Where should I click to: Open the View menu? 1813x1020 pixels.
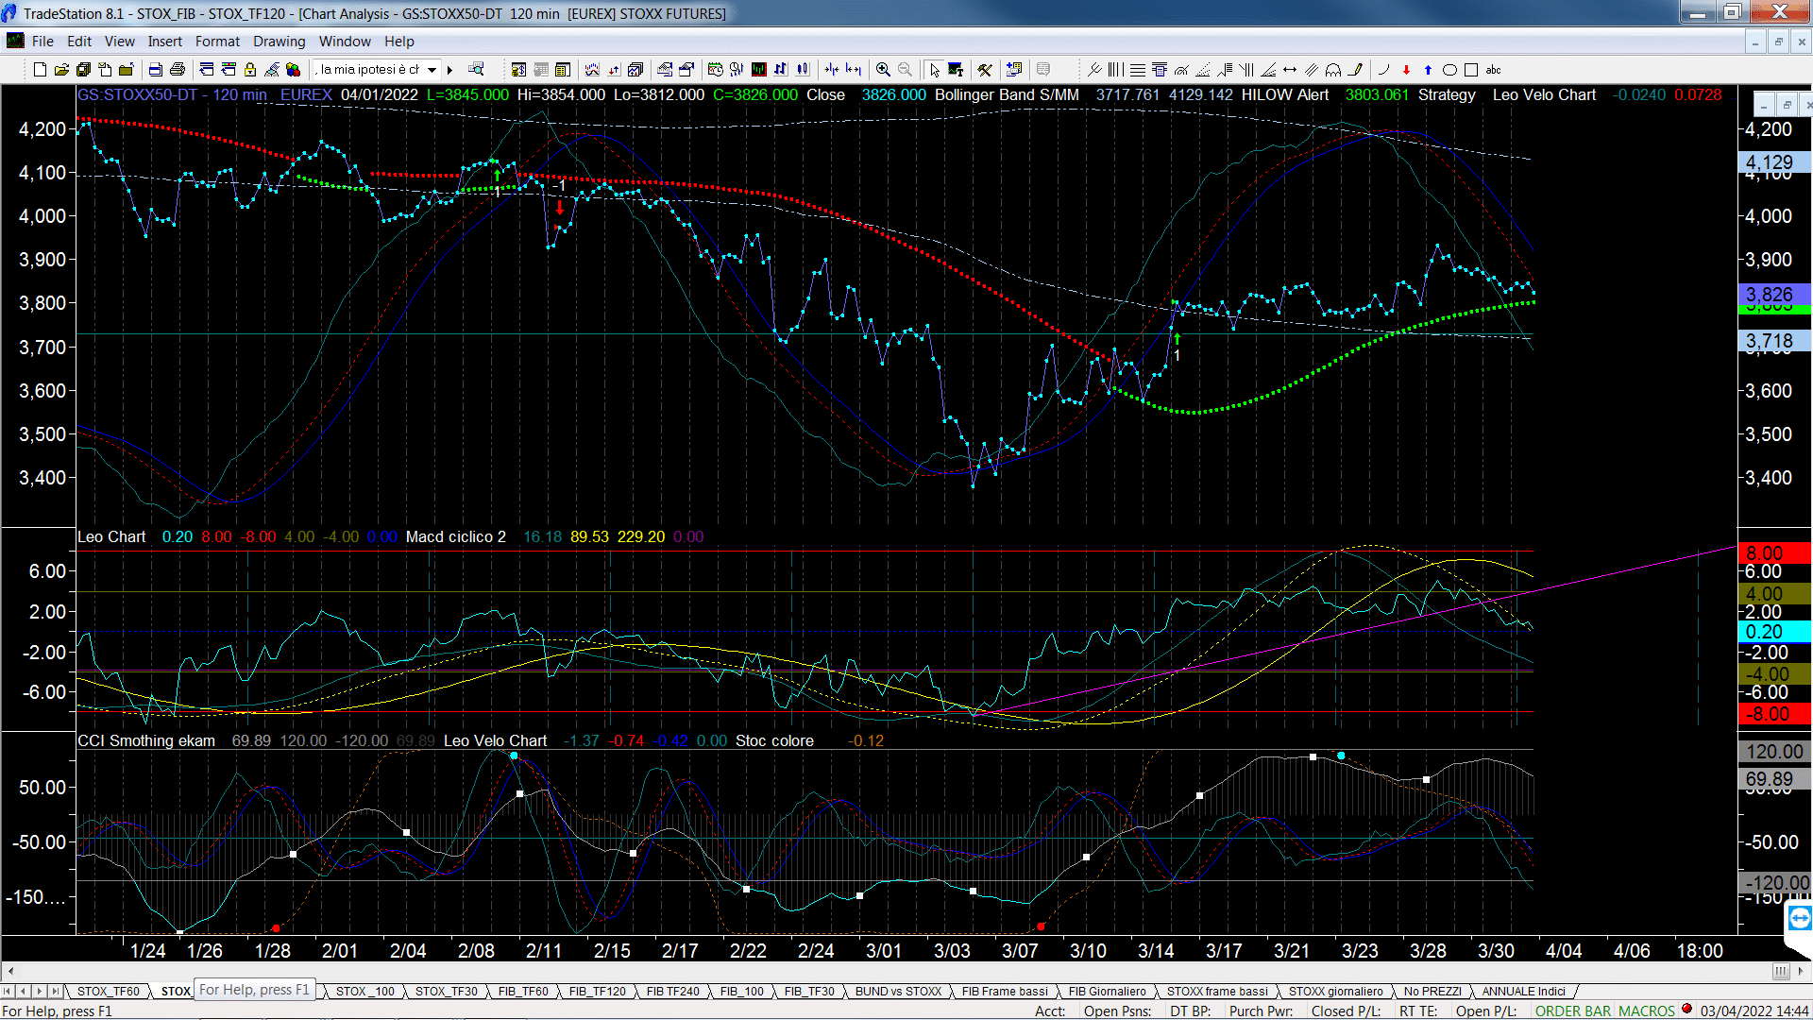120,41
